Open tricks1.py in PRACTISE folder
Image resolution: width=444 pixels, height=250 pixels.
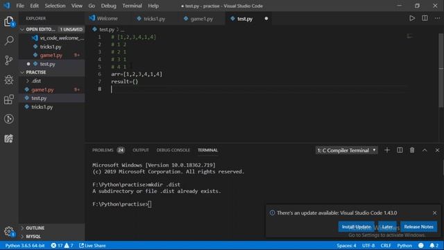(x=52, y=107)
